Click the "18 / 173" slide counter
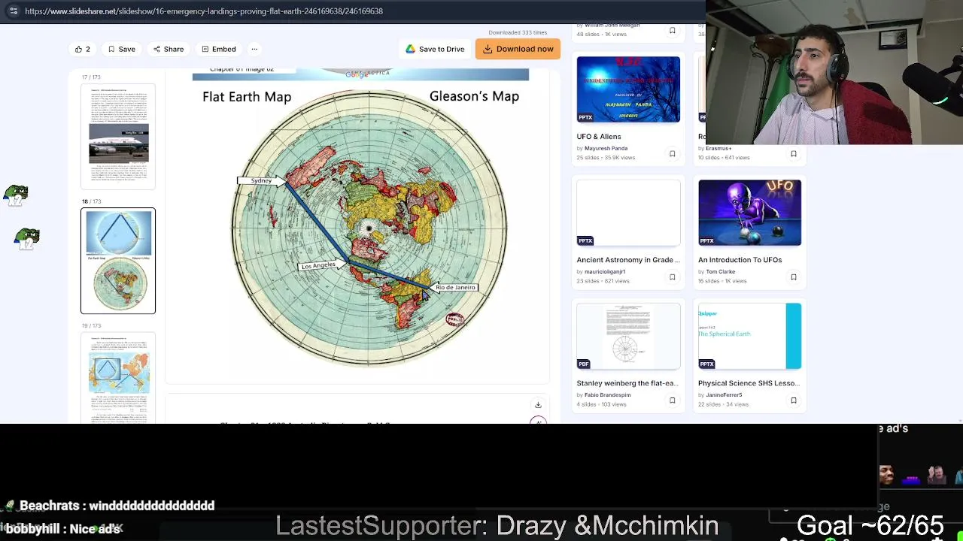Viewport: 963px width, 541px height. [91, 201]
